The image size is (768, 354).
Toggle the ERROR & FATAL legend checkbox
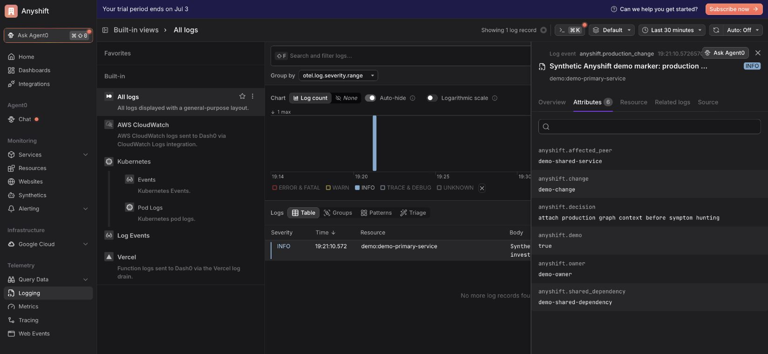[x=275, y=188]
